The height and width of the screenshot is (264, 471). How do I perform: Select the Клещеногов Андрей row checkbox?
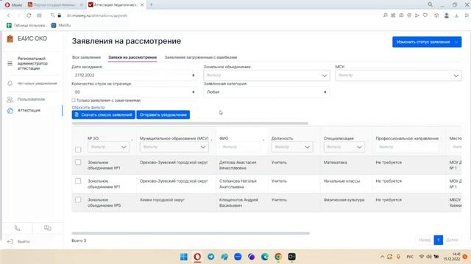(78, 199)
